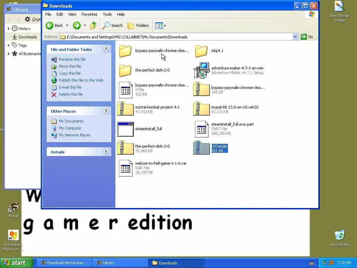Viewport: 357px width, 268px height.
Task: Click E-mail this file
Action: click(70, 87)
